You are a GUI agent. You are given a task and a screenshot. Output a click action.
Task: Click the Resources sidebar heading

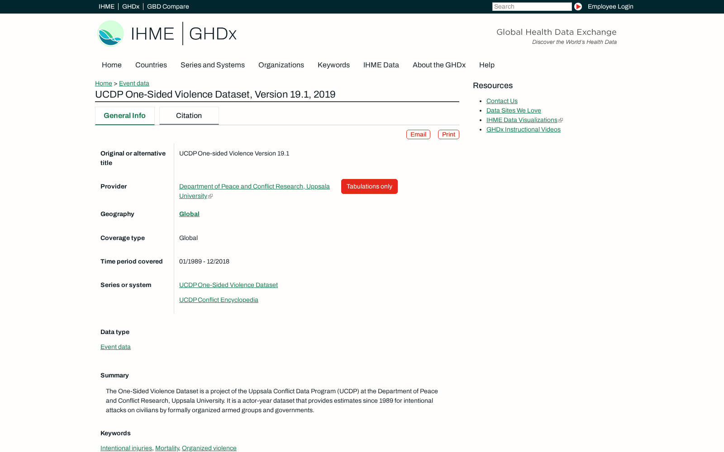coord(493,85)
